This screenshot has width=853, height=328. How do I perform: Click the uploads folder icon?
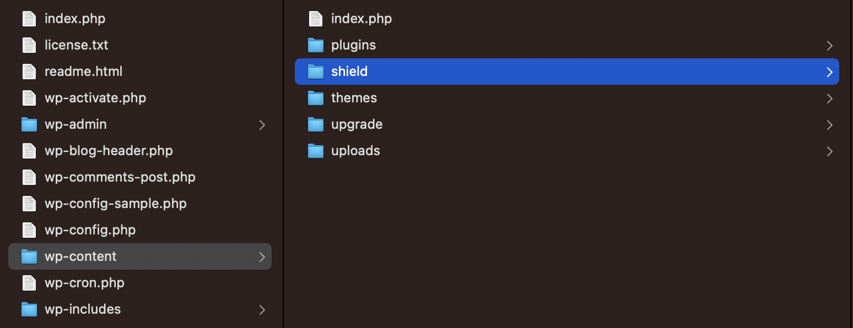point(315,151)
